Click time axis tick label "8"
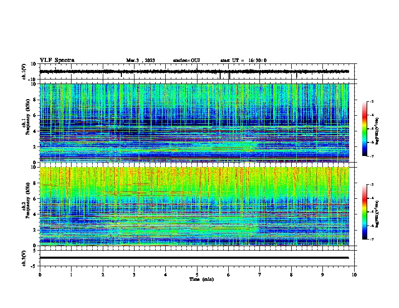 (291, 275)
